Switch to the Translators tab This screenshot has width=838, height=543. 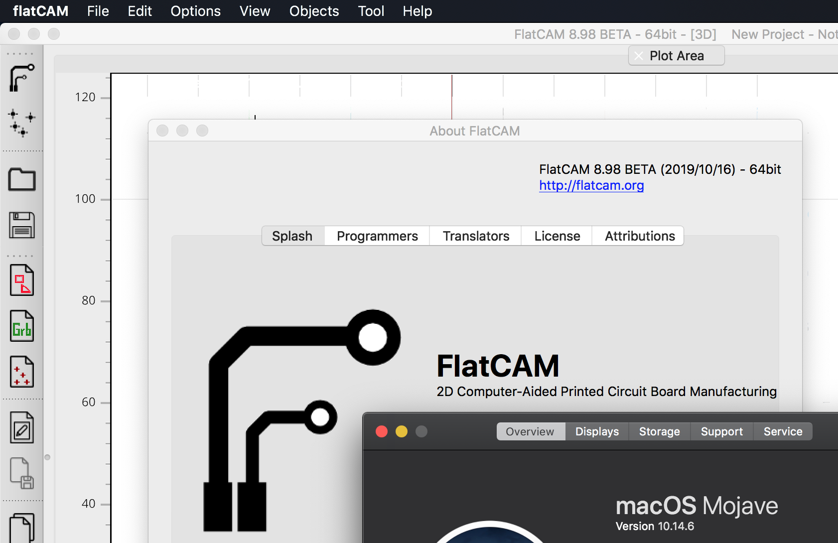(476, 236)
